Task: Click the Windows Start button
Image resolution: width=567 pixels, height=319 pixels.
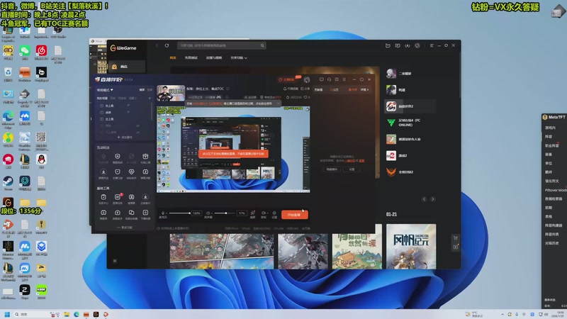Action: (x=7, y=314)
